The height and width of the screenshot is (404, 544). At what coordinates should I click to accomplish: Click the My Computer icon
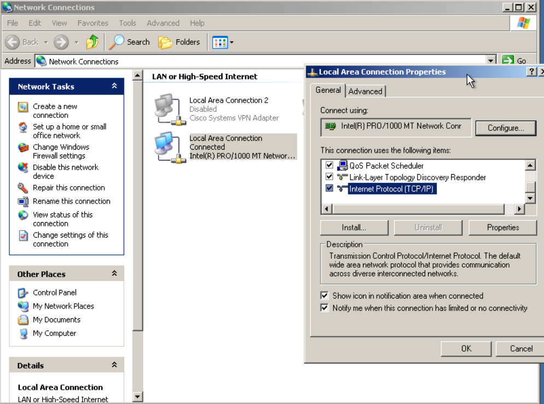(24, 334)
